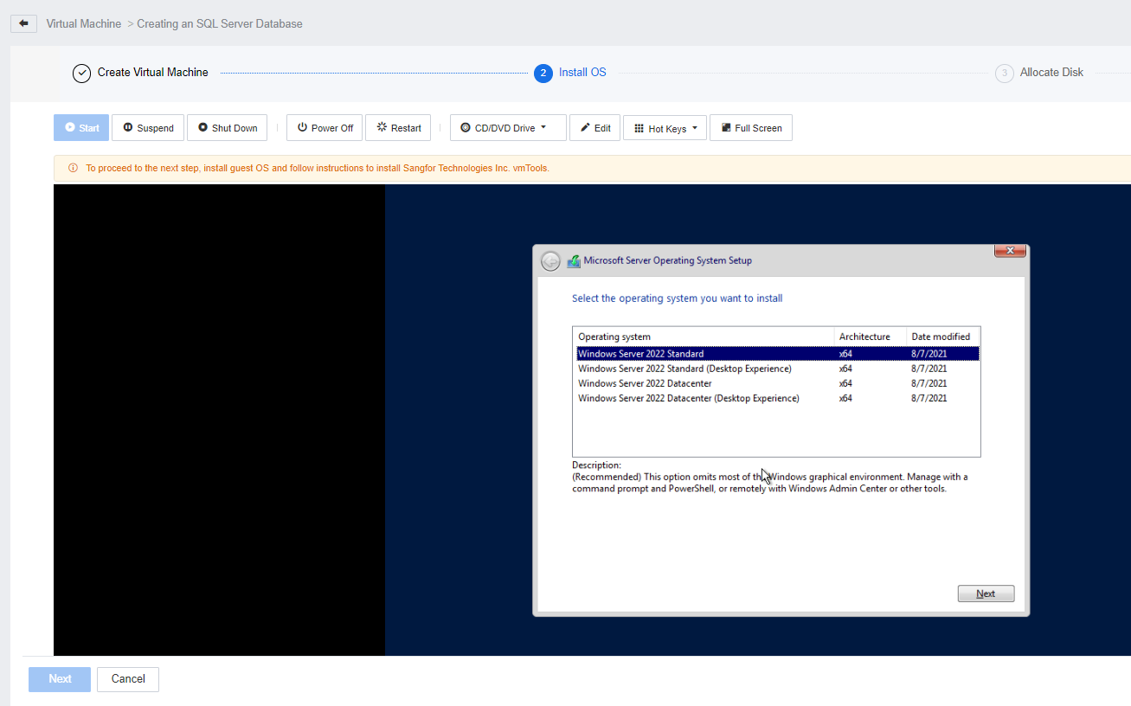Select Windows Server 2022 Standard (Desktop Experience)

point(777,369)
